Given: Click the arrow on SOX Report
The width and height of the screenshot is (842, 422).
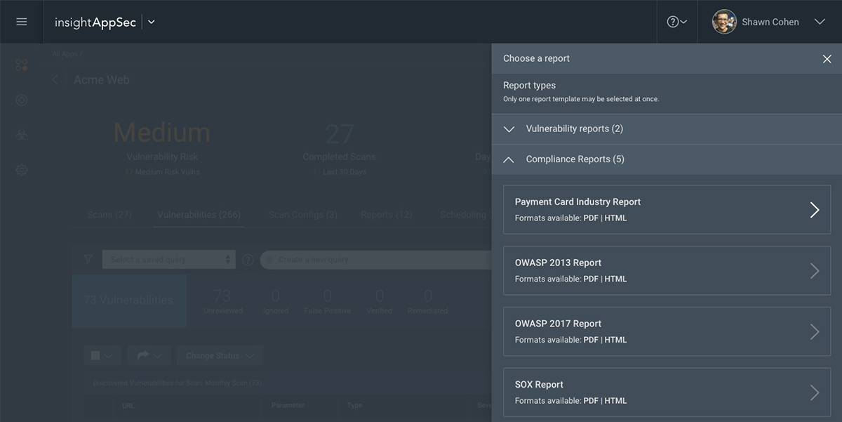Looking at the screenshot, I should click(x=814, y=393).
